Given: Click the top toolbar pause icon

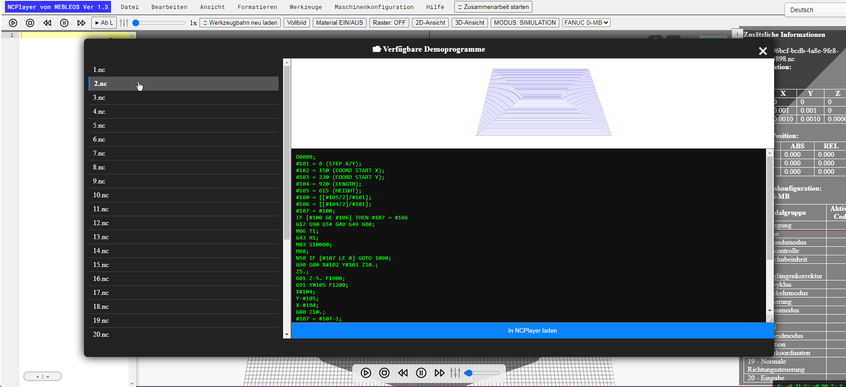Looking at the screenshot, I should (x=64, y=23).
